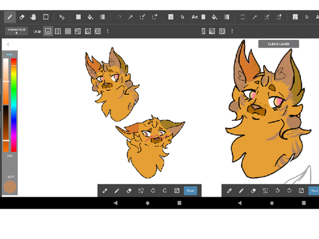This screenshot has width=319, height=239.
Task: Select the outlined rectangle selection tool in second screenshot toolbar
Action: [243, 17]
